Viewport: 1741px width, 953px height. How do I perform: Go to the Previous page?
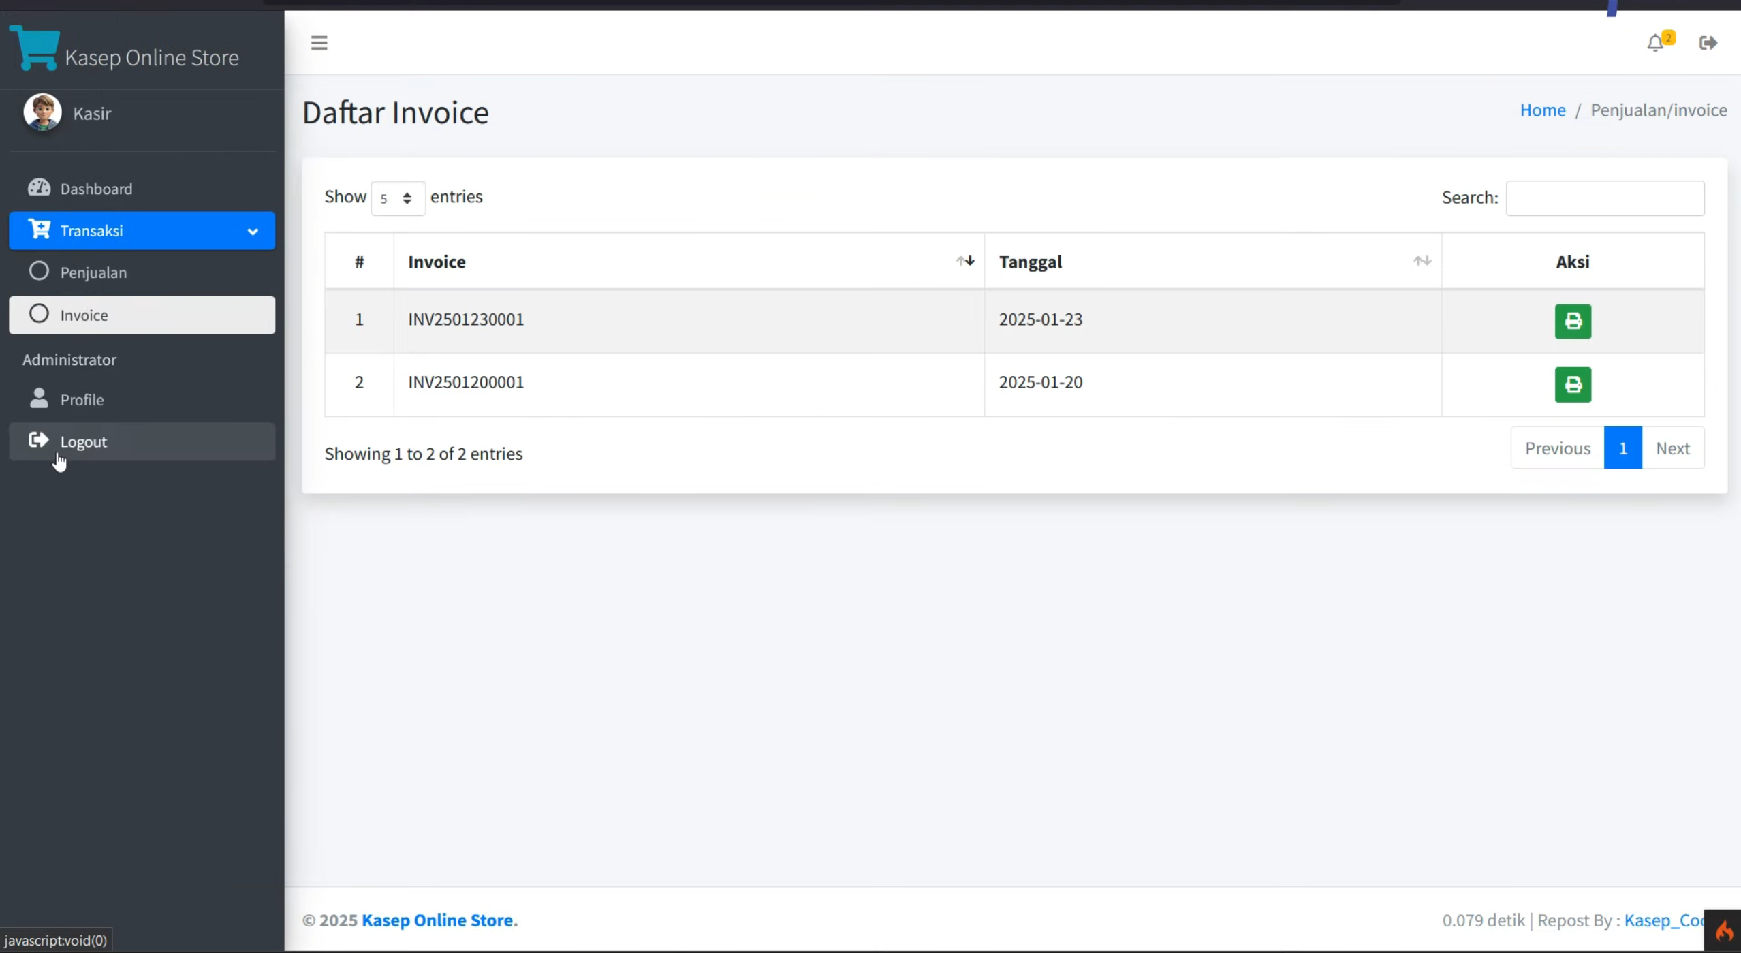click(x=1557, y=448)
